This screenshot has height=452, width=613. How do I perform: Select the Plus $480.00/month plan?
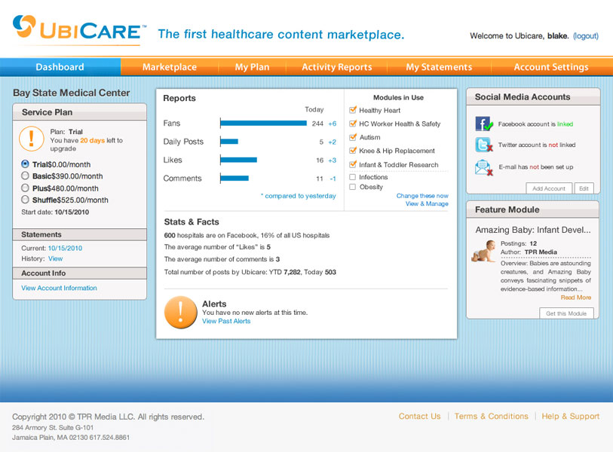(25, 188)
